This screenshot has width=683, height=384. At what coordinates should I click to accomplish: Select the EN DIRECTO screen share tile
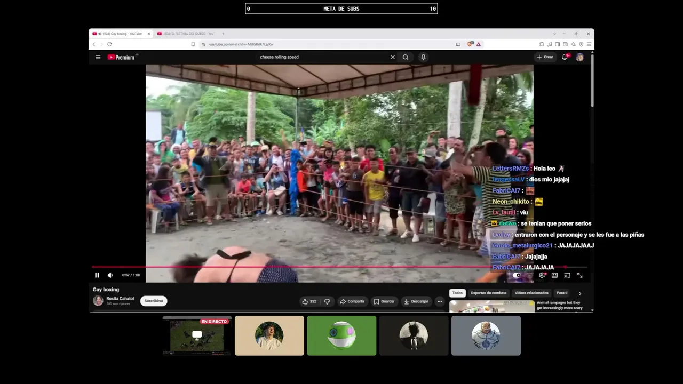coord(197,335)
